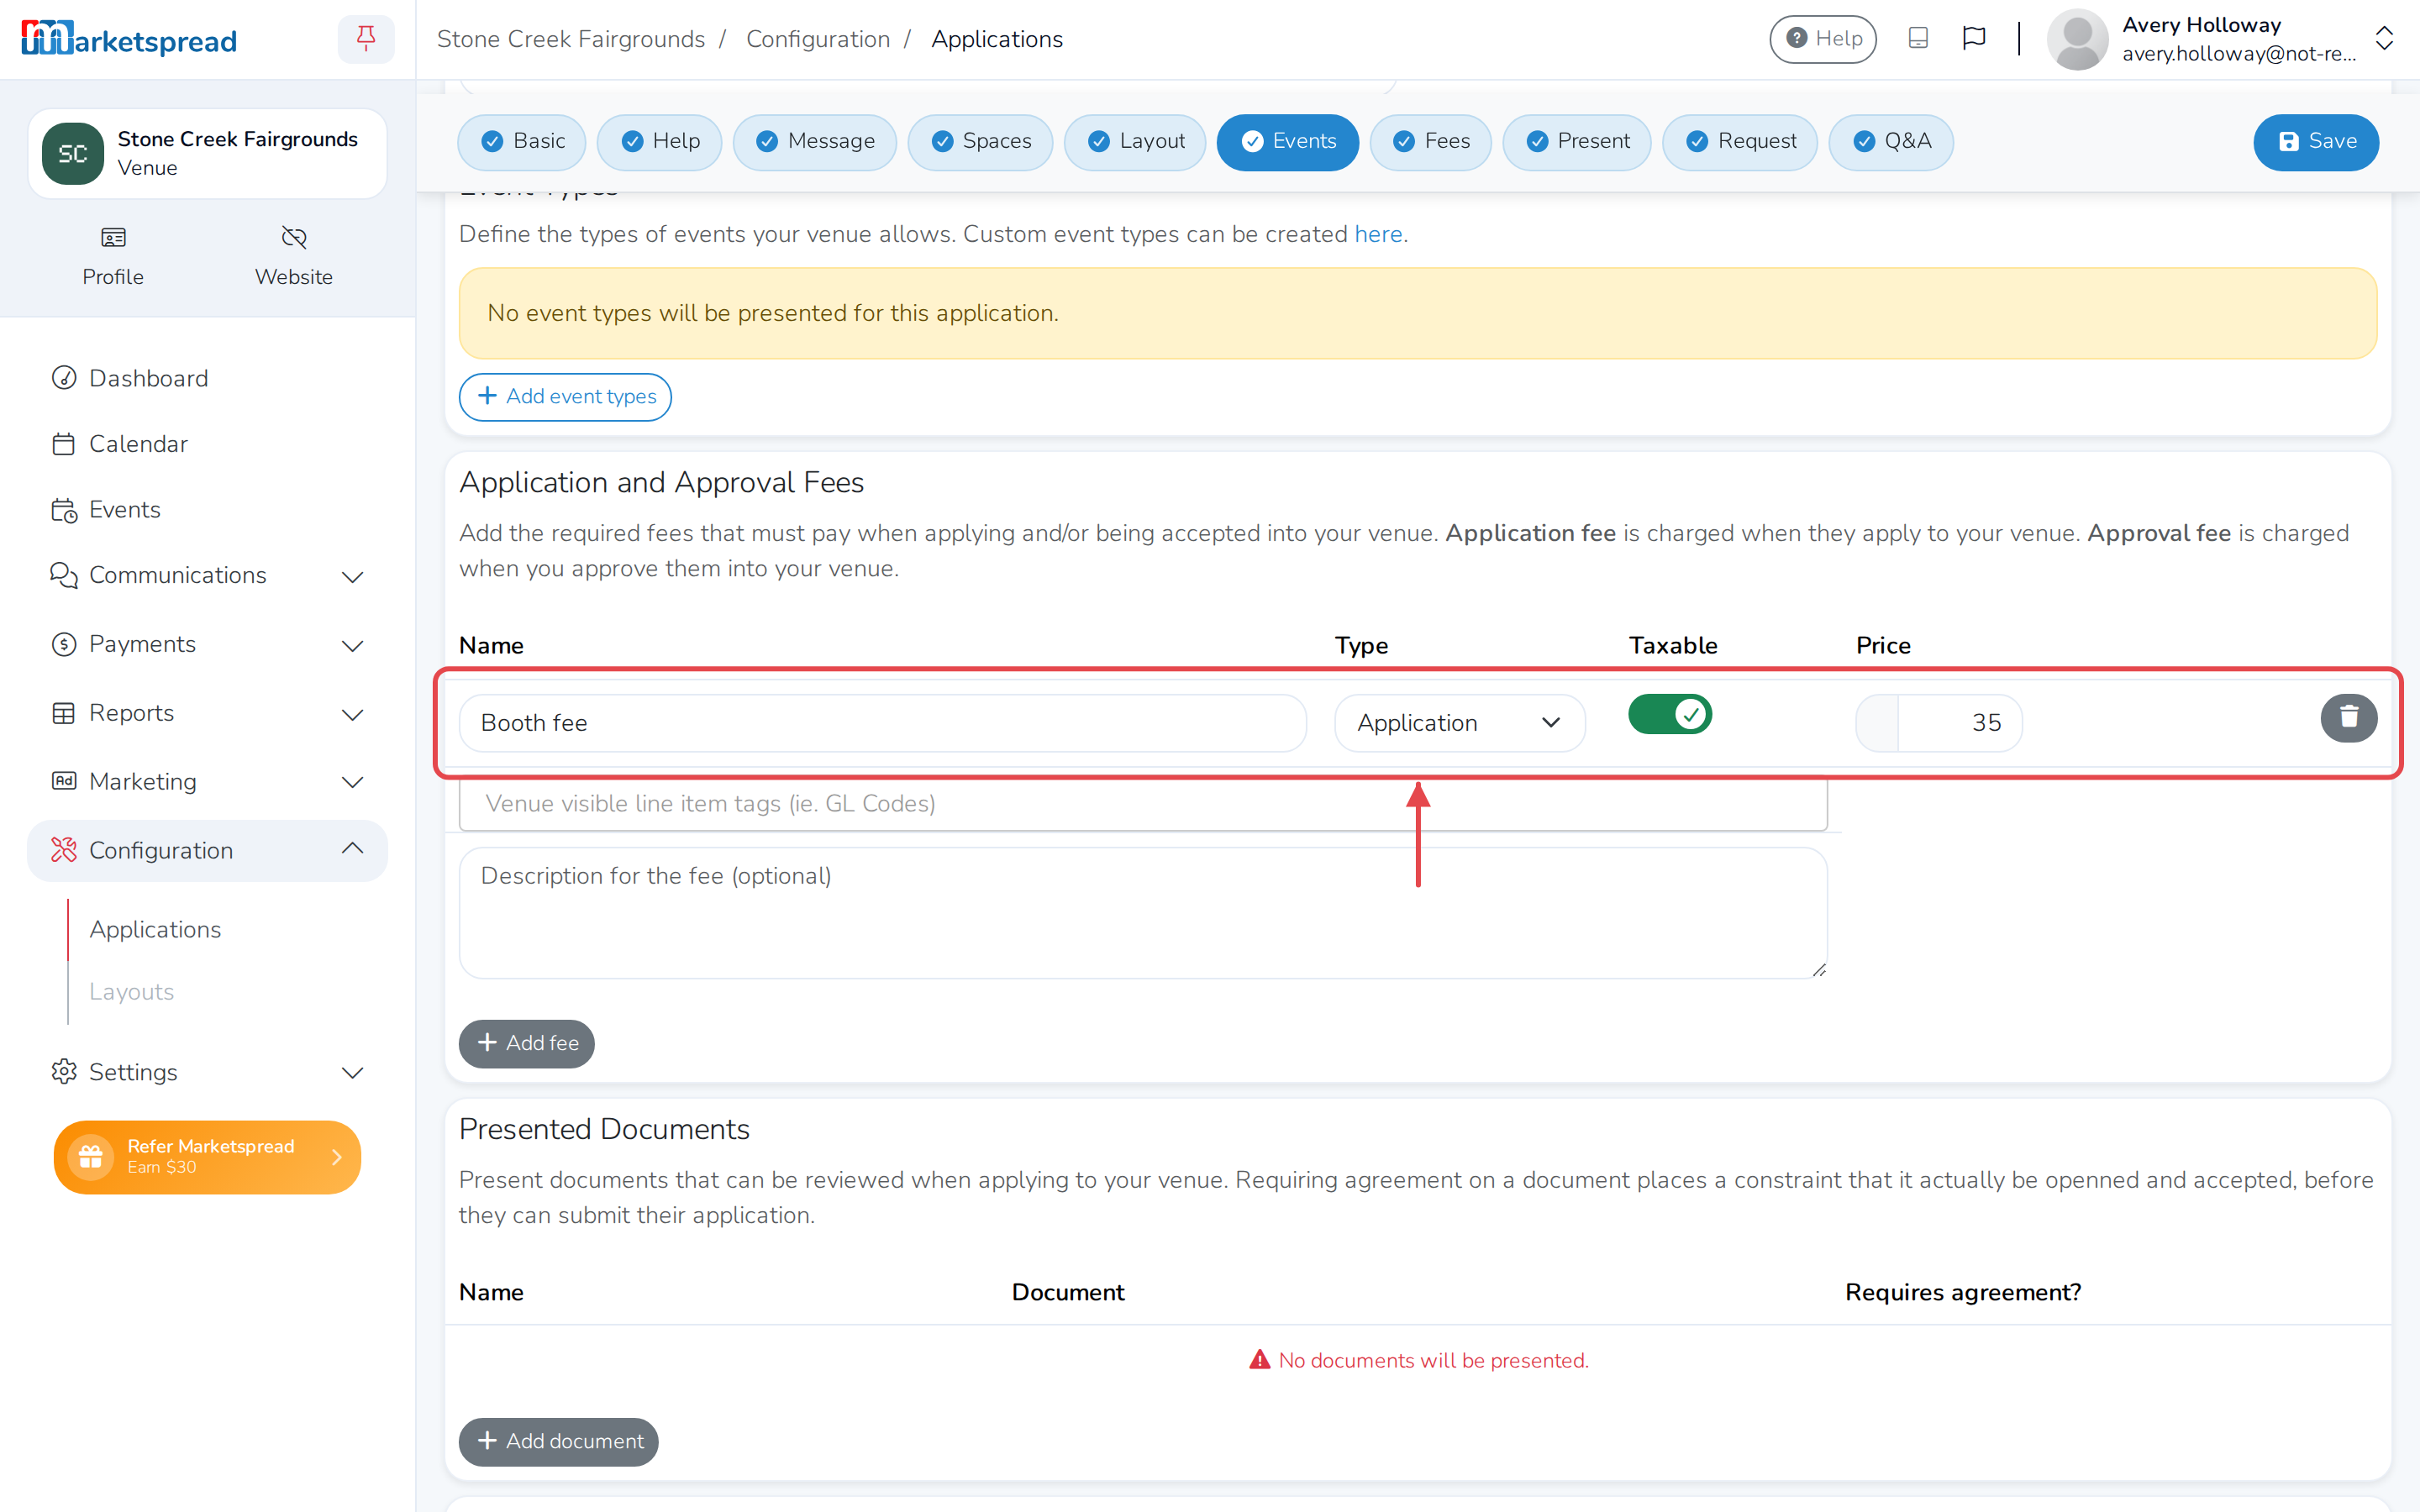Click the Save button
The height and width of the screenshot is (1512, 2420).
2315,142
